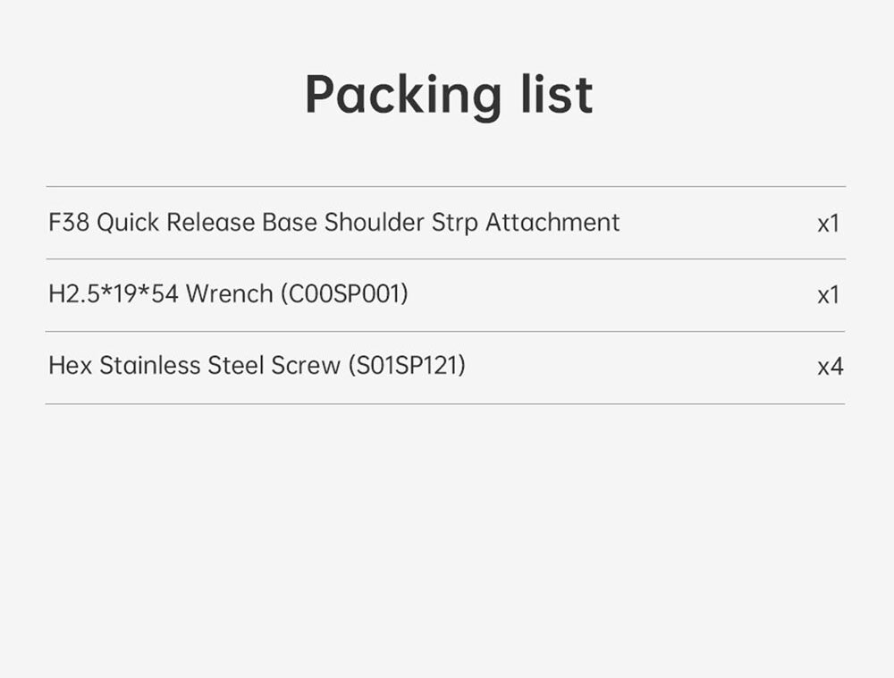The width and height of the screenshot is (894, 678).
Task: Click the x1 quantity for F38 attachment
Action: coord(829,223)
